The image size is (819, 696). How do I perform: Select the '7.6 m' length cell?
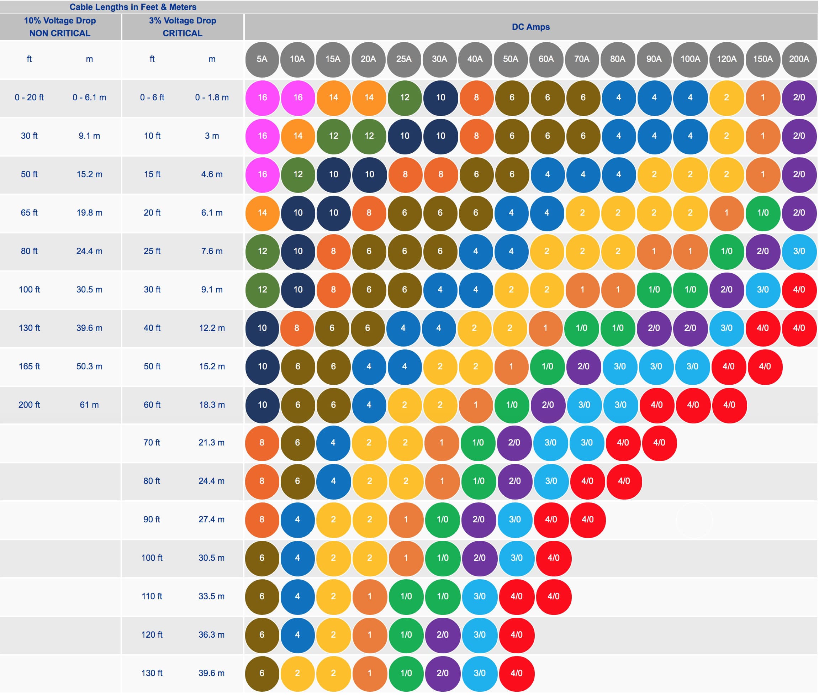pos(212,251)
